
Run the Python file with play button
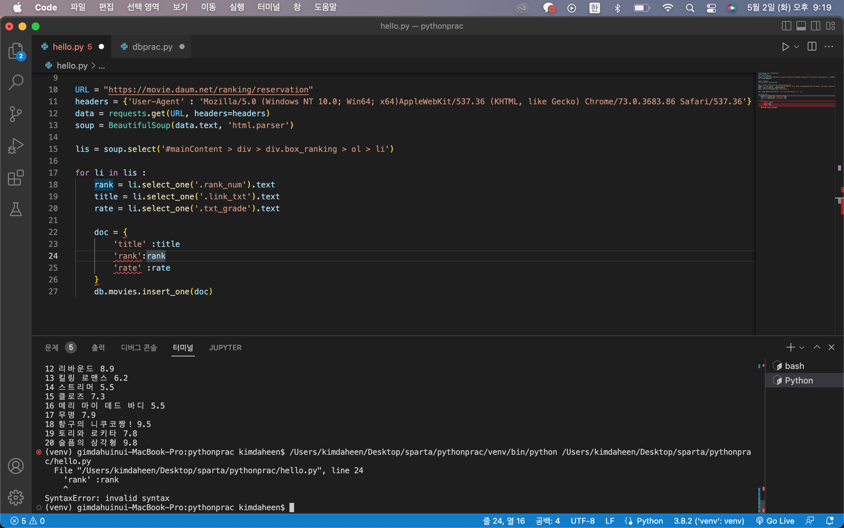coord(785,47)
